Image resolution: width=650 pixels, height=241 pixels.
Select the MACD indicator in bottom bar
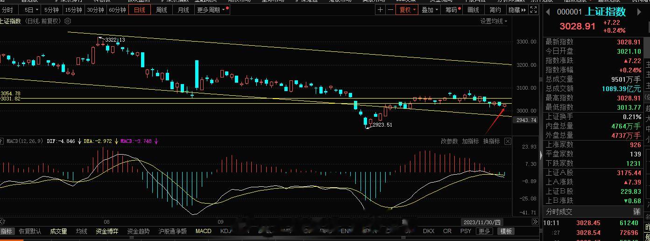point(203,231)
